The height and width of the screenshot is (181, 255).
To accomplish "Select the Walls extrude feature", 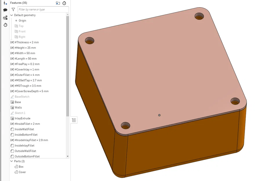I will coord(16,107).
